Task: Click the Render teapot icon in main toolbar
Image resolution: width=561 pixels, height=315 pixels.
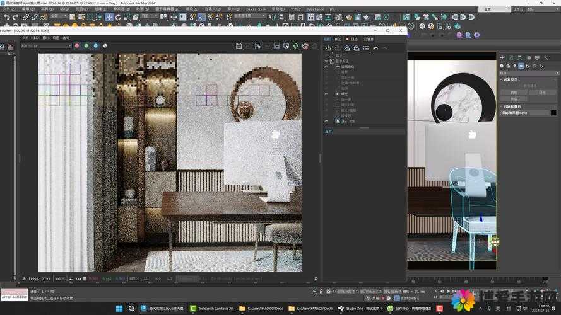Action: tap(366, 17)
